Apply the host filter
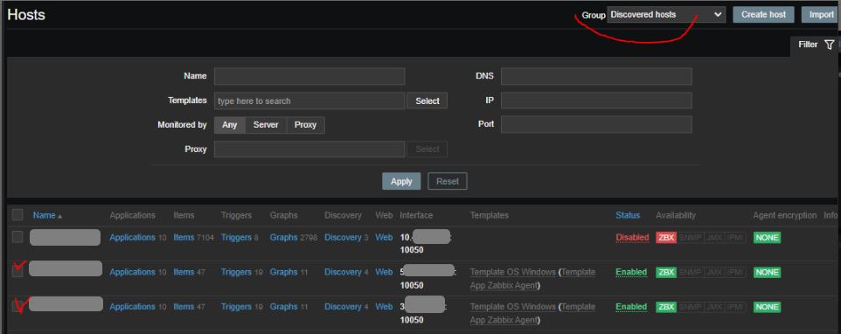The image size is (841, 334). 401,181
